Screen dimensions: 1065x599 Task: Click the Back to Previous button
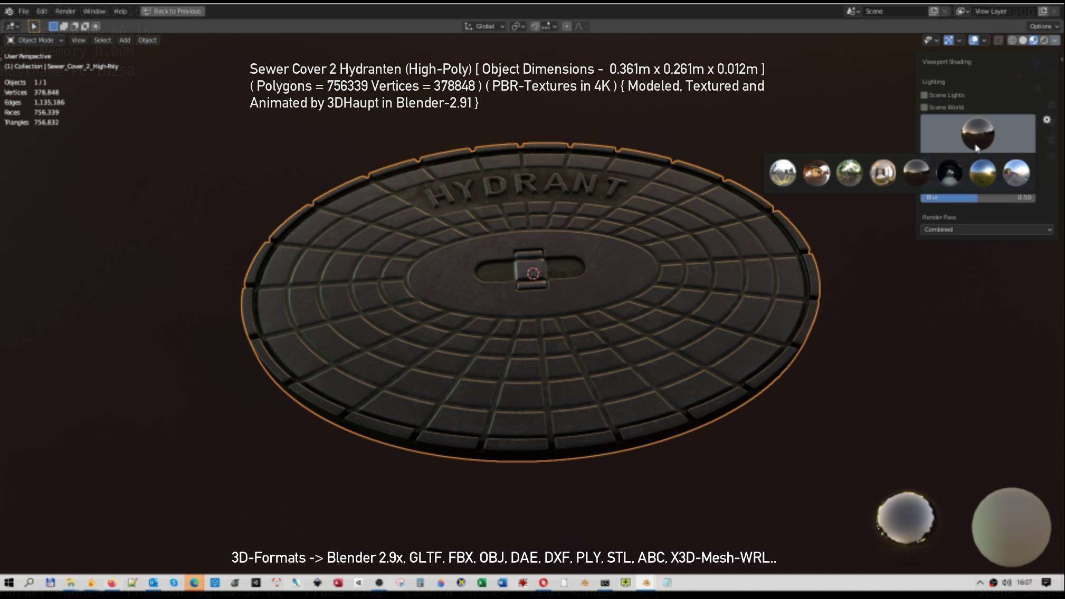pos(173,11)
